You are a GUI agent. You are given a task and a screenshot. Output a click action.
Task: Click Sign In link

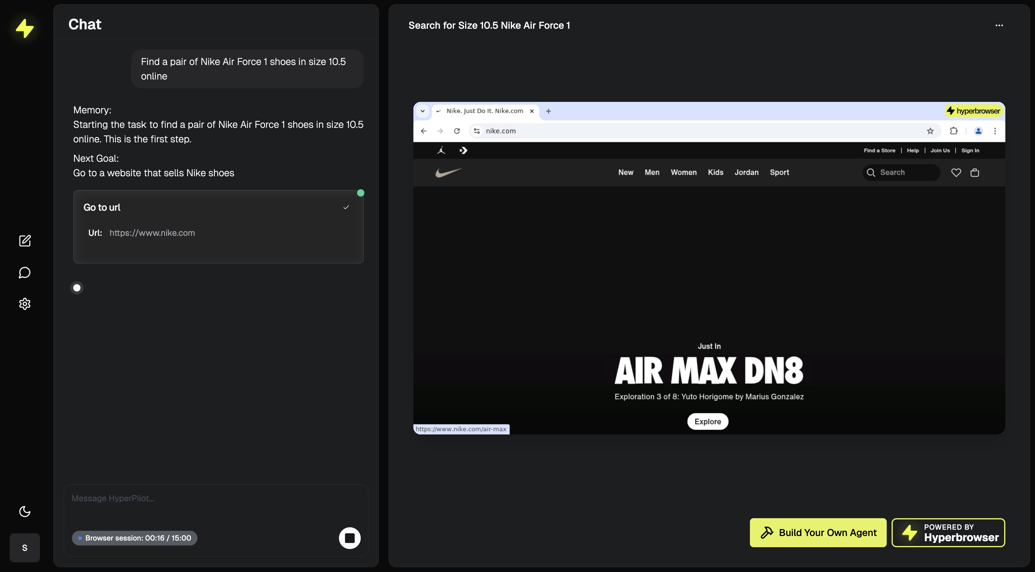click(970, 151)
